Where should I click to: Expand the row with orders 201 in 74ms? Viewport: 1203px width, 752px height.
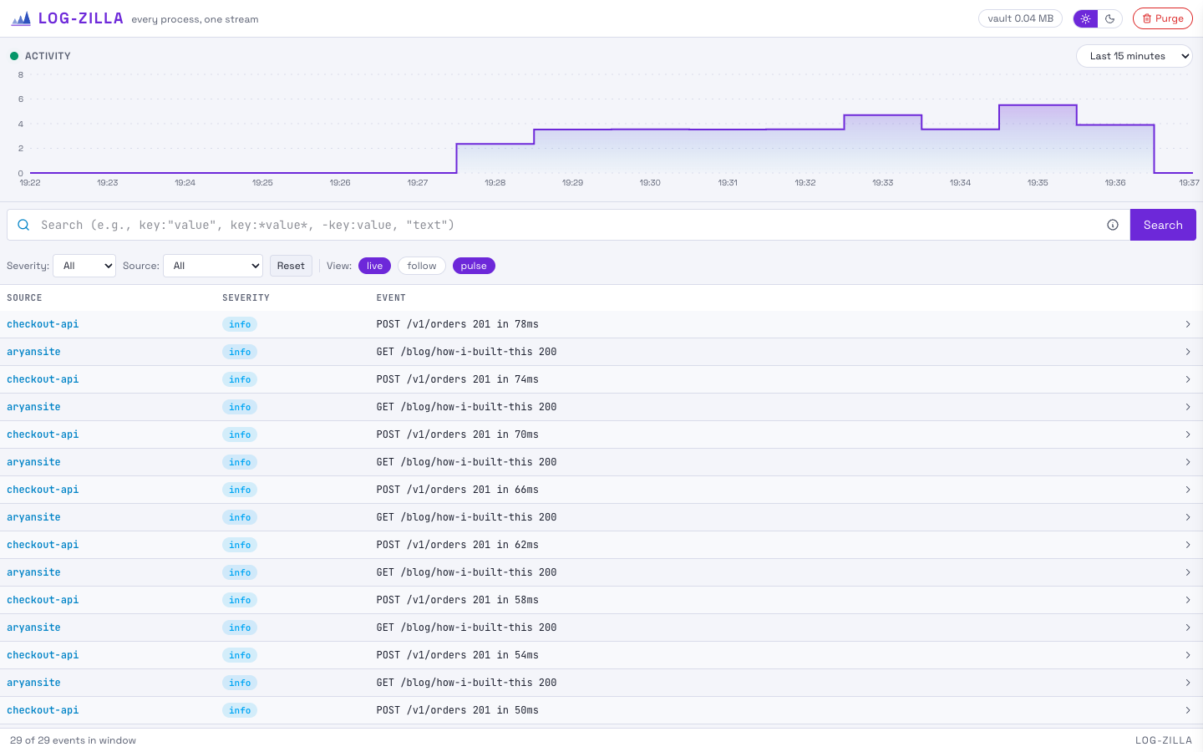(1187, 379)
